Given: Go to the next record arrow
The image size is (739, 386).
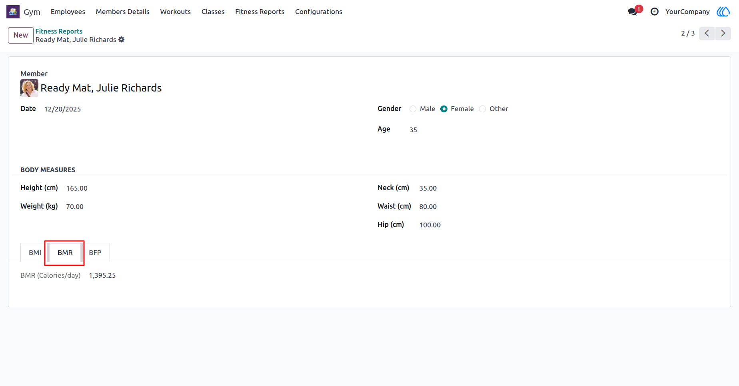Looking at the screenshot, I should coord(723,33).
